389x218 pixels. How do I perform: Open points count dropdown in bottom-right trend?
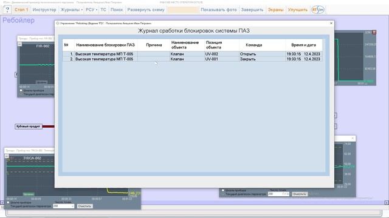287,194
